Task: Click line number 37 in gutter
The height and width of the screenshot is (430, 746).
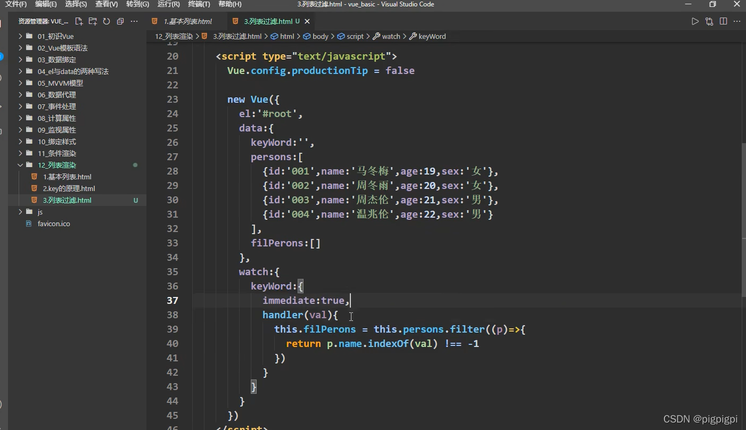Action: (x=173, y=300)
